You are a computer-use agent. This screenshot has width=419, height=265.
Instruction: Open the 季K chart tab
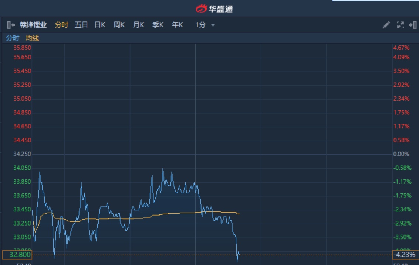point(158,25)
